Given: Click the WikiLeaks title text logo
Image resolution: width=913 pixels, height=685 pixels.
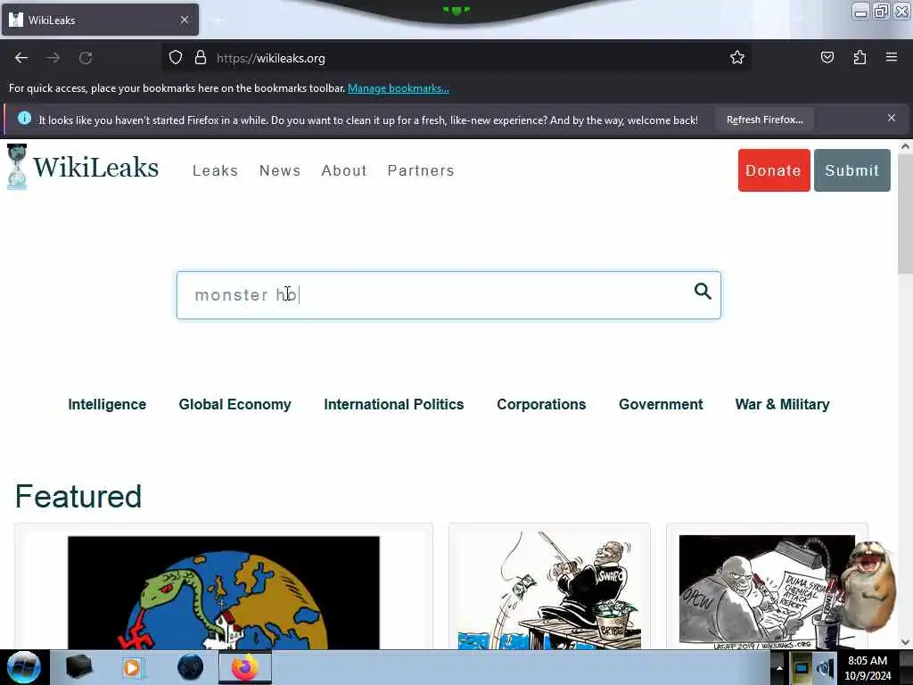Looking at the screenshot, I should tap(95, 167).
